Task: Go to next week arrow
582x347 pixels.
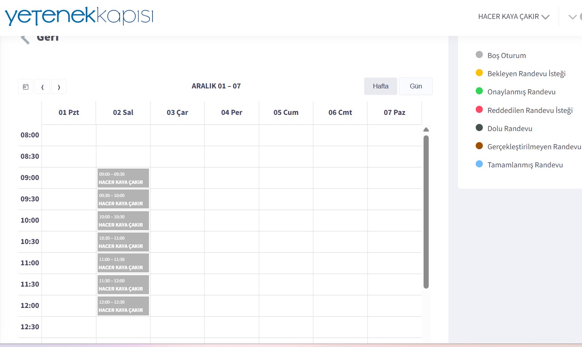Action: coord(59,87)
